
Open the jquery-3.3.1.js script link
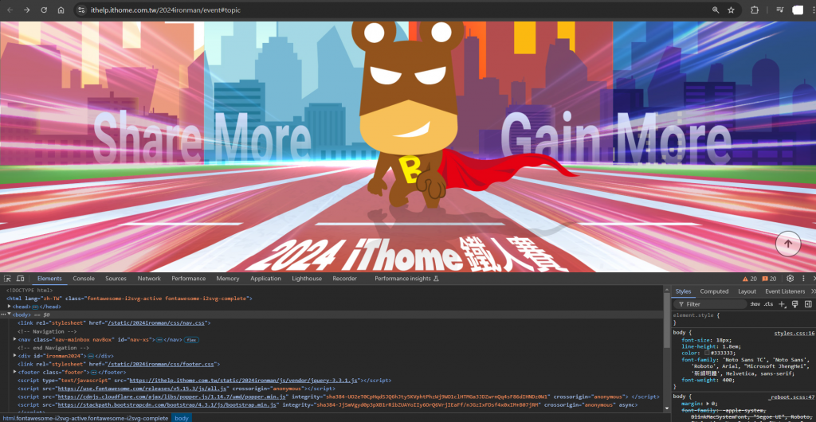click(x=243, y=381)
